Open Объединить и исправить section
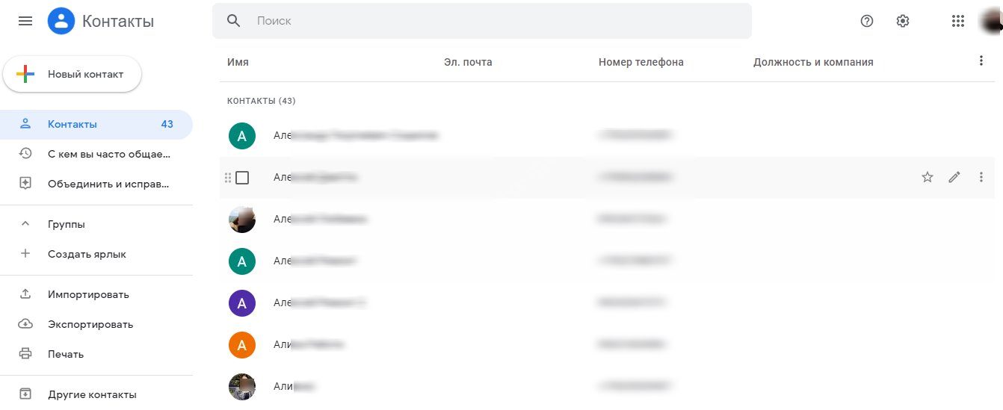Image resolution: width=1003 pixels, height=410 pixels. 108,184
